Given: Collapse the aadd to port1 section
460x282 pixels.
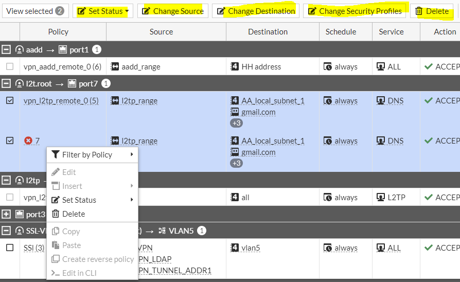Looking at the screenshot, I should click(6, 49).
